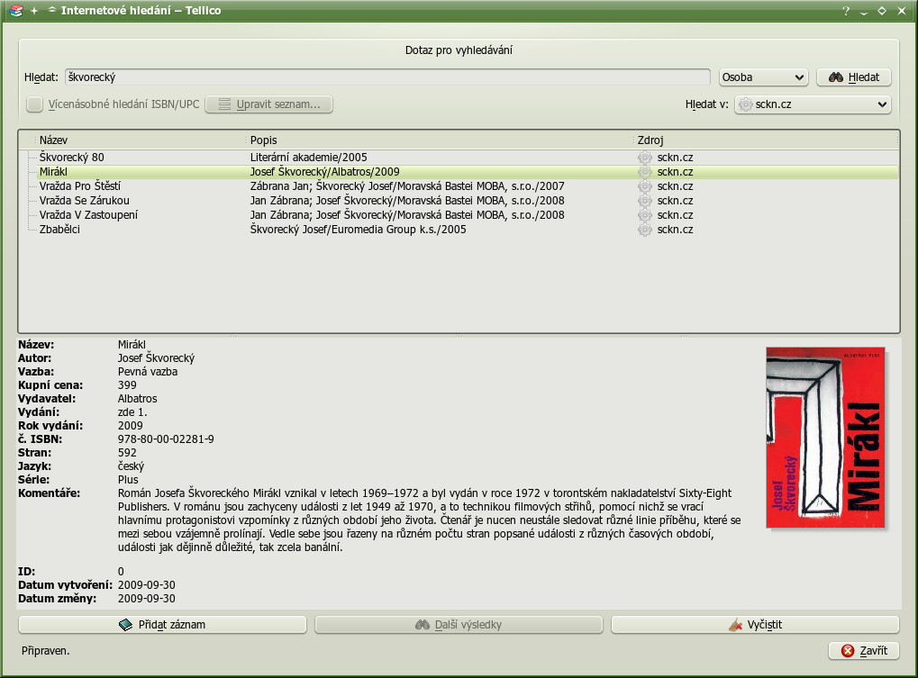
Task: Load Další výsledky
Action: [459, 625]
